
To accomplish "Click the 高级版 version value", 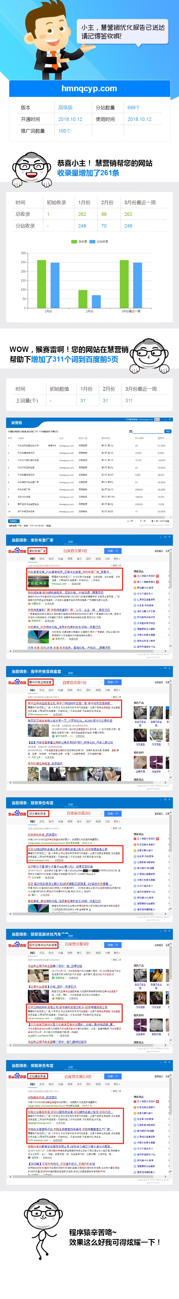I will point(66,107).
